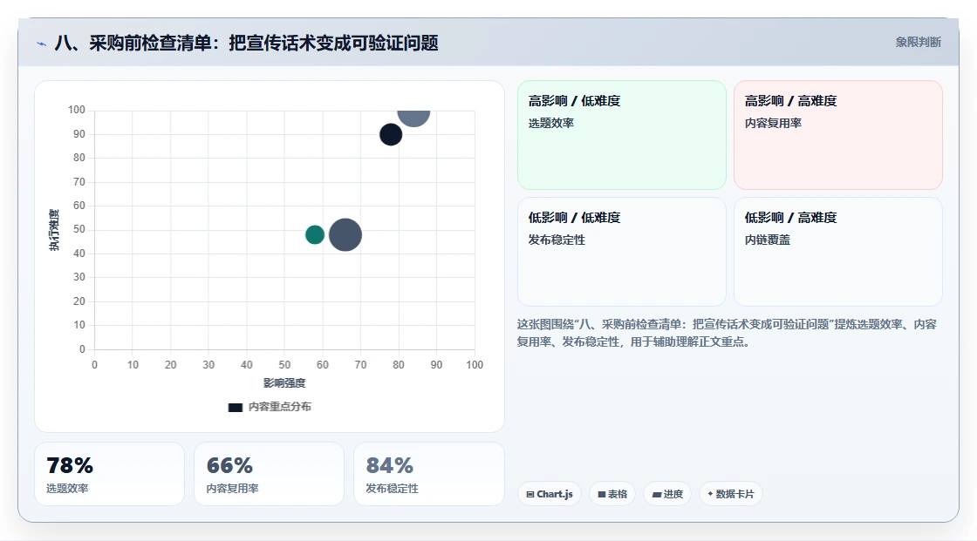Select the 高影响 / 低难度 quadrant card

[x=622, y=135]
